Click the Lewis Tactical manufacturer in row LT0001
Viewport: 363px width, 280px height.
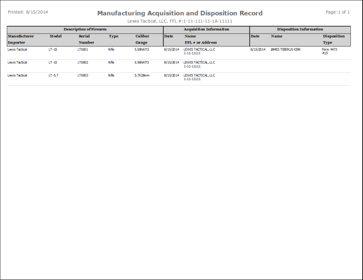pyautogui.click(x=17, y=49)
